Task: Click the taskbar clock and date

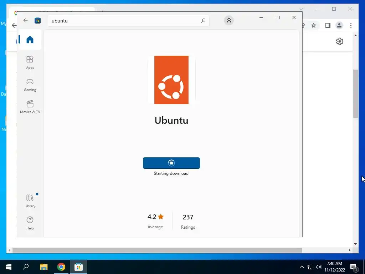Action: point(334,267)
